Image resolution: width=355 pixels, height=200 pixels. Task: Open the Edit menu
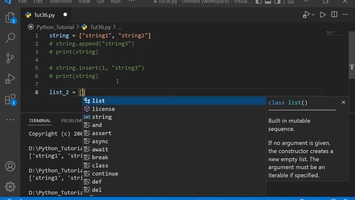pos(38,2)
